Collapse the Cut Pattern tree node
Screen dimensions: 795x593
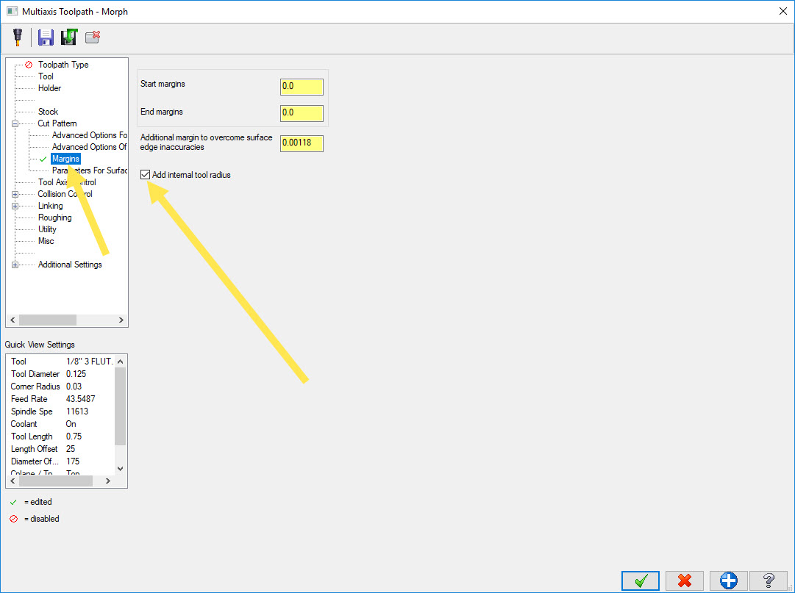pyautogui.click(x=15, y=123)
